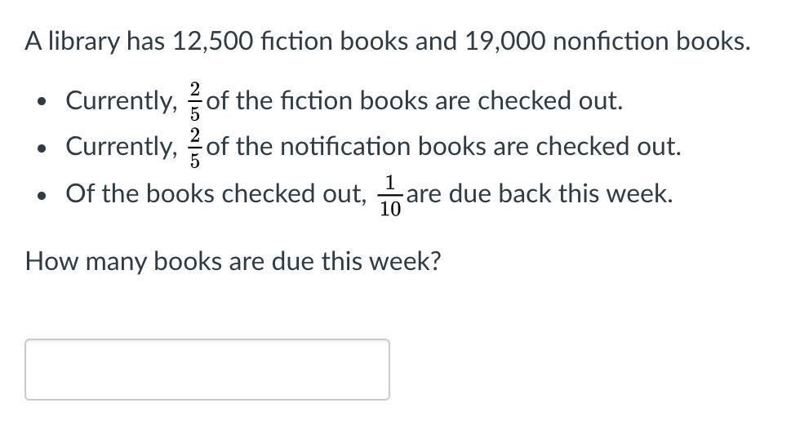Click the question "How many books are due this week?"
Screen dimensions: 800x434
[233, 261]
